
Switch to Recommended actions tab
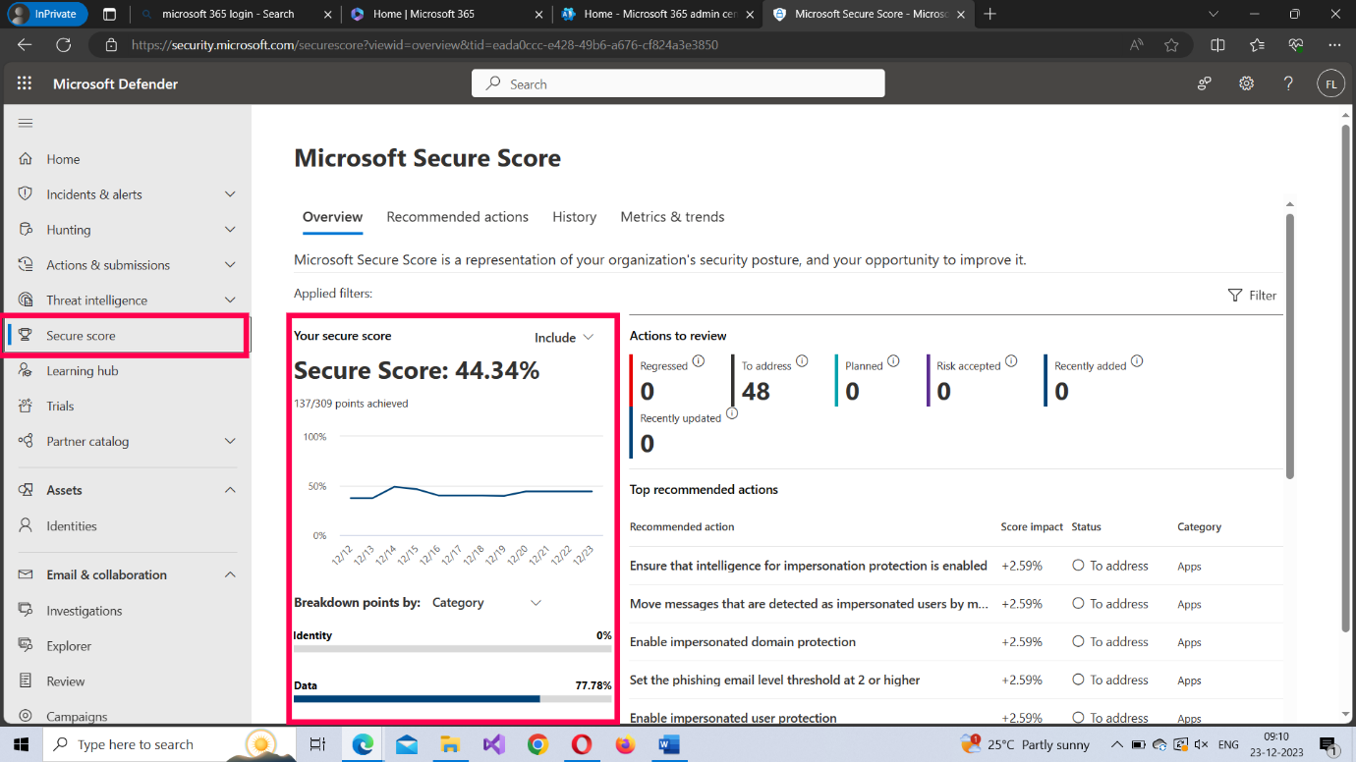click(457, 217)
